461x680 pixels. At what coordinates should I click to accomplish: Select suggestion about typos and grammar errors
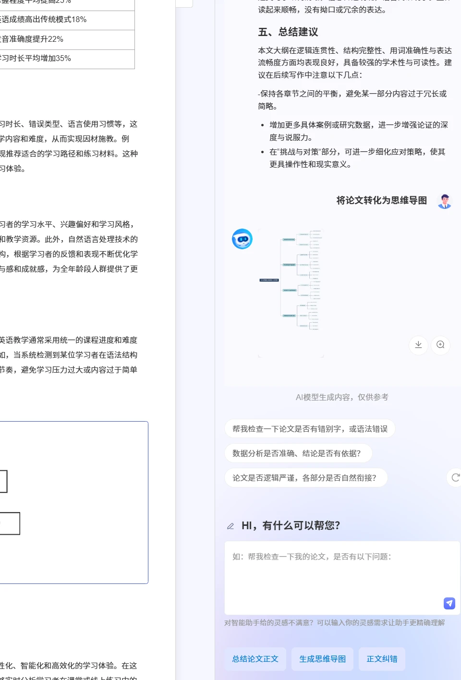(310, 428)
